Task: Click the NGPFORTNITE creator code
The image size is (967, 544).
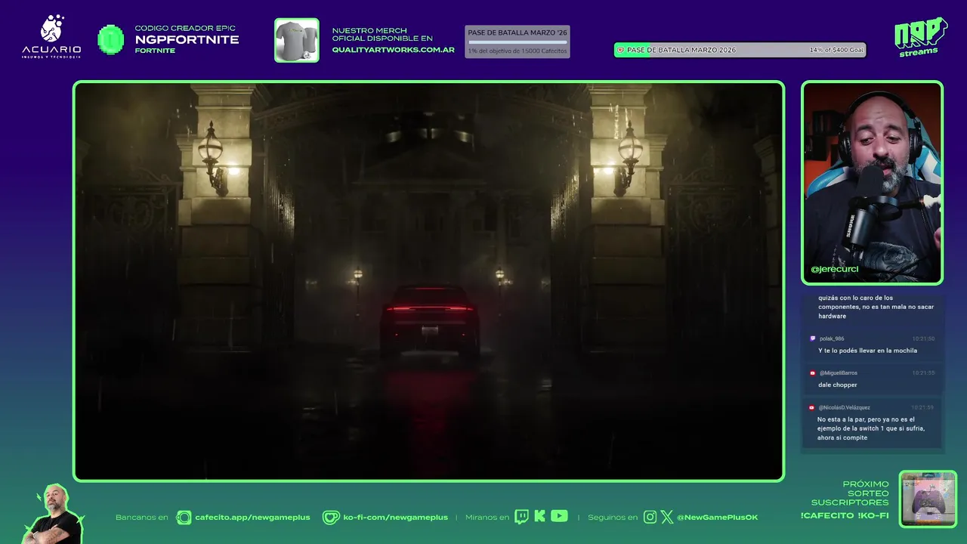Action: pos(187,39)
